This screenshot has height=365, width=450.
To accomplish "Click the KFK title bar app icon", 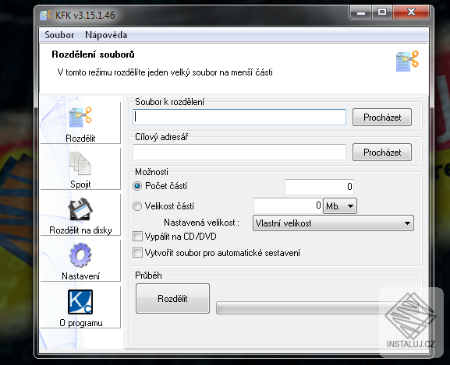I will 45,15.
